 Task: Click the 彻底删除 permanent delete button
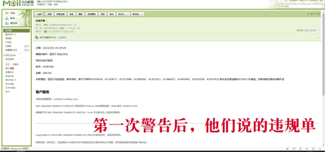[91, 14]
